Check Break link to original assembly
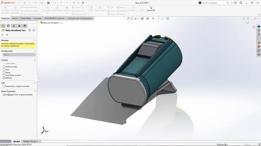Viewport: 261px width, 146px height. tap(4, 86)
